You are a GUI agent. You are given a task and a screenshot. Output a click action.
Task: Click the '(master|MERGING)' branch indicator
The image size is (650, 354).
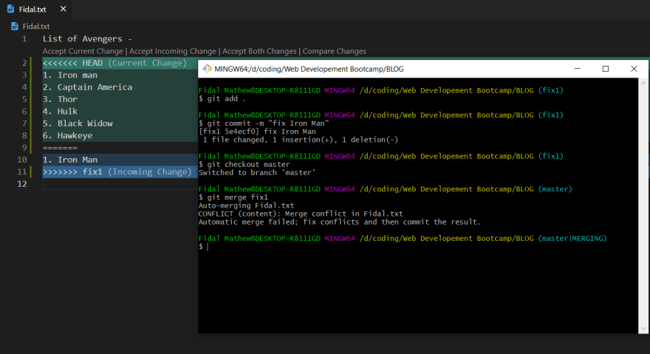572,238
